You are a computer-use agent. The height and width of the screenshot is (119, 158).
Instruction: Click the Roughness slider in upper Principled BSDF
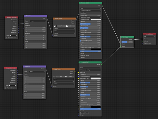tap(91, 28)
